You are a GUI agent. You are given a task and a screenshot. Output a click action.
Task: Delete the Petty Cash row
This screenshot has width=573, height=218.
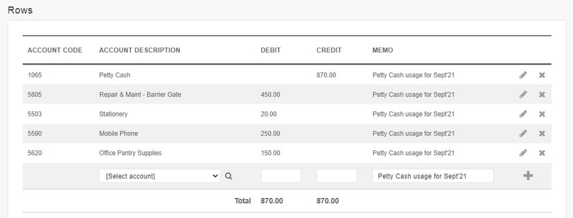542,75
